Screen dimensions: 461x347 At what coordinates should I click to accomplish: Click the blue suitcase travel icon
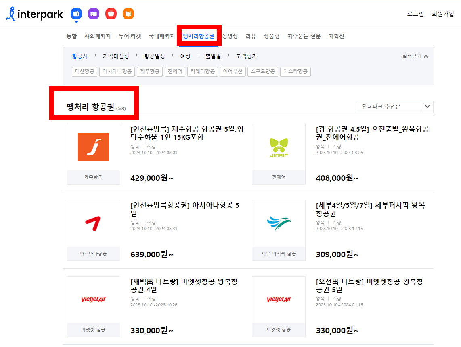pyautogui.click(x=76, y=13)
